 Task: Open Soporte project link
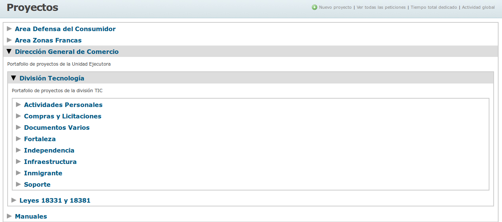[x=37, y=184]
